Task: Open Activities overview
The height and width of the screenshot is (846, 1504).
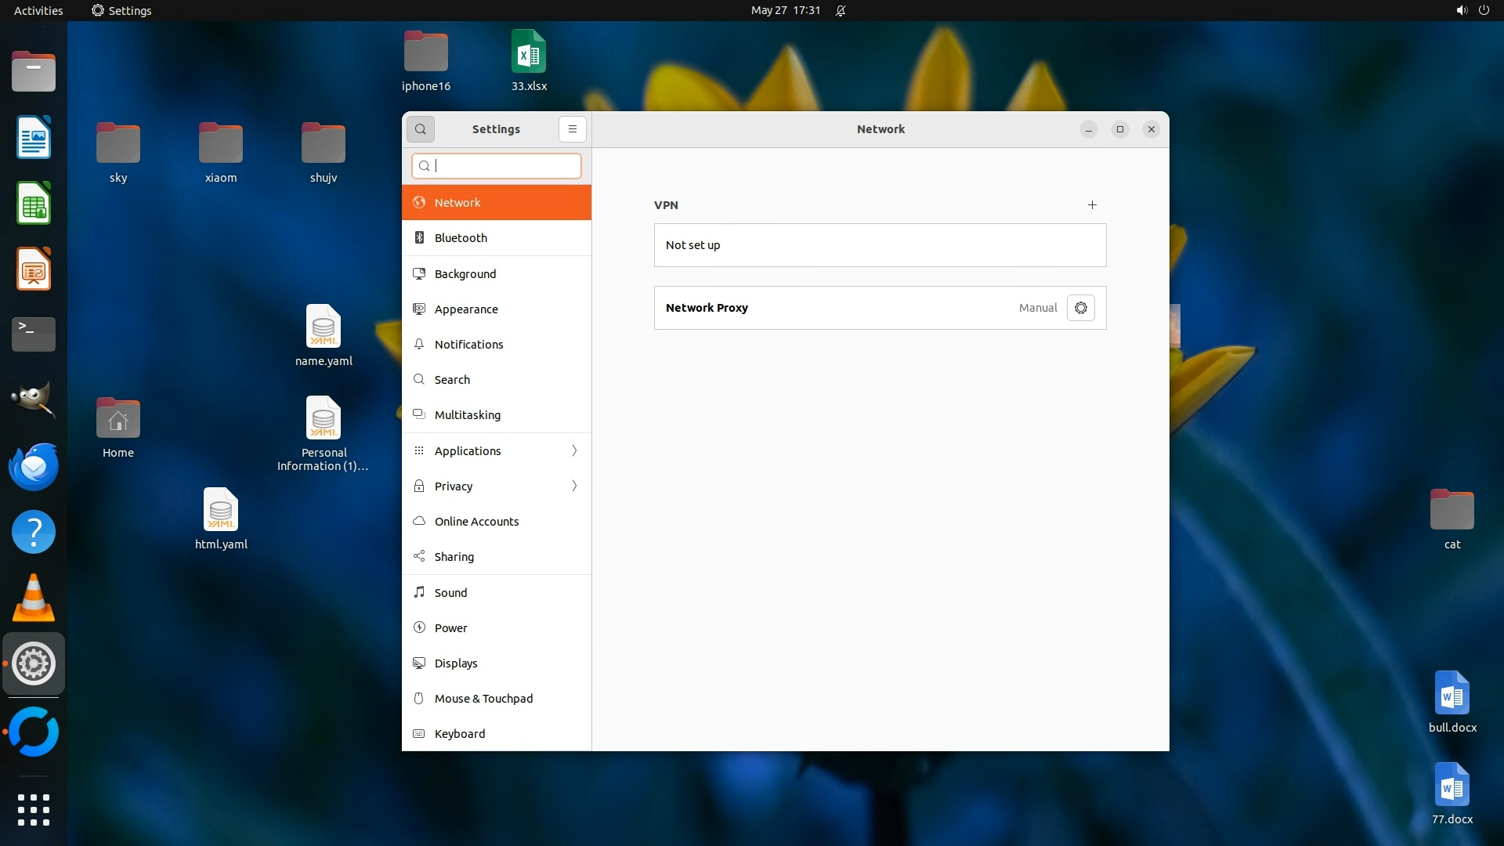Action: click(38, 11)
